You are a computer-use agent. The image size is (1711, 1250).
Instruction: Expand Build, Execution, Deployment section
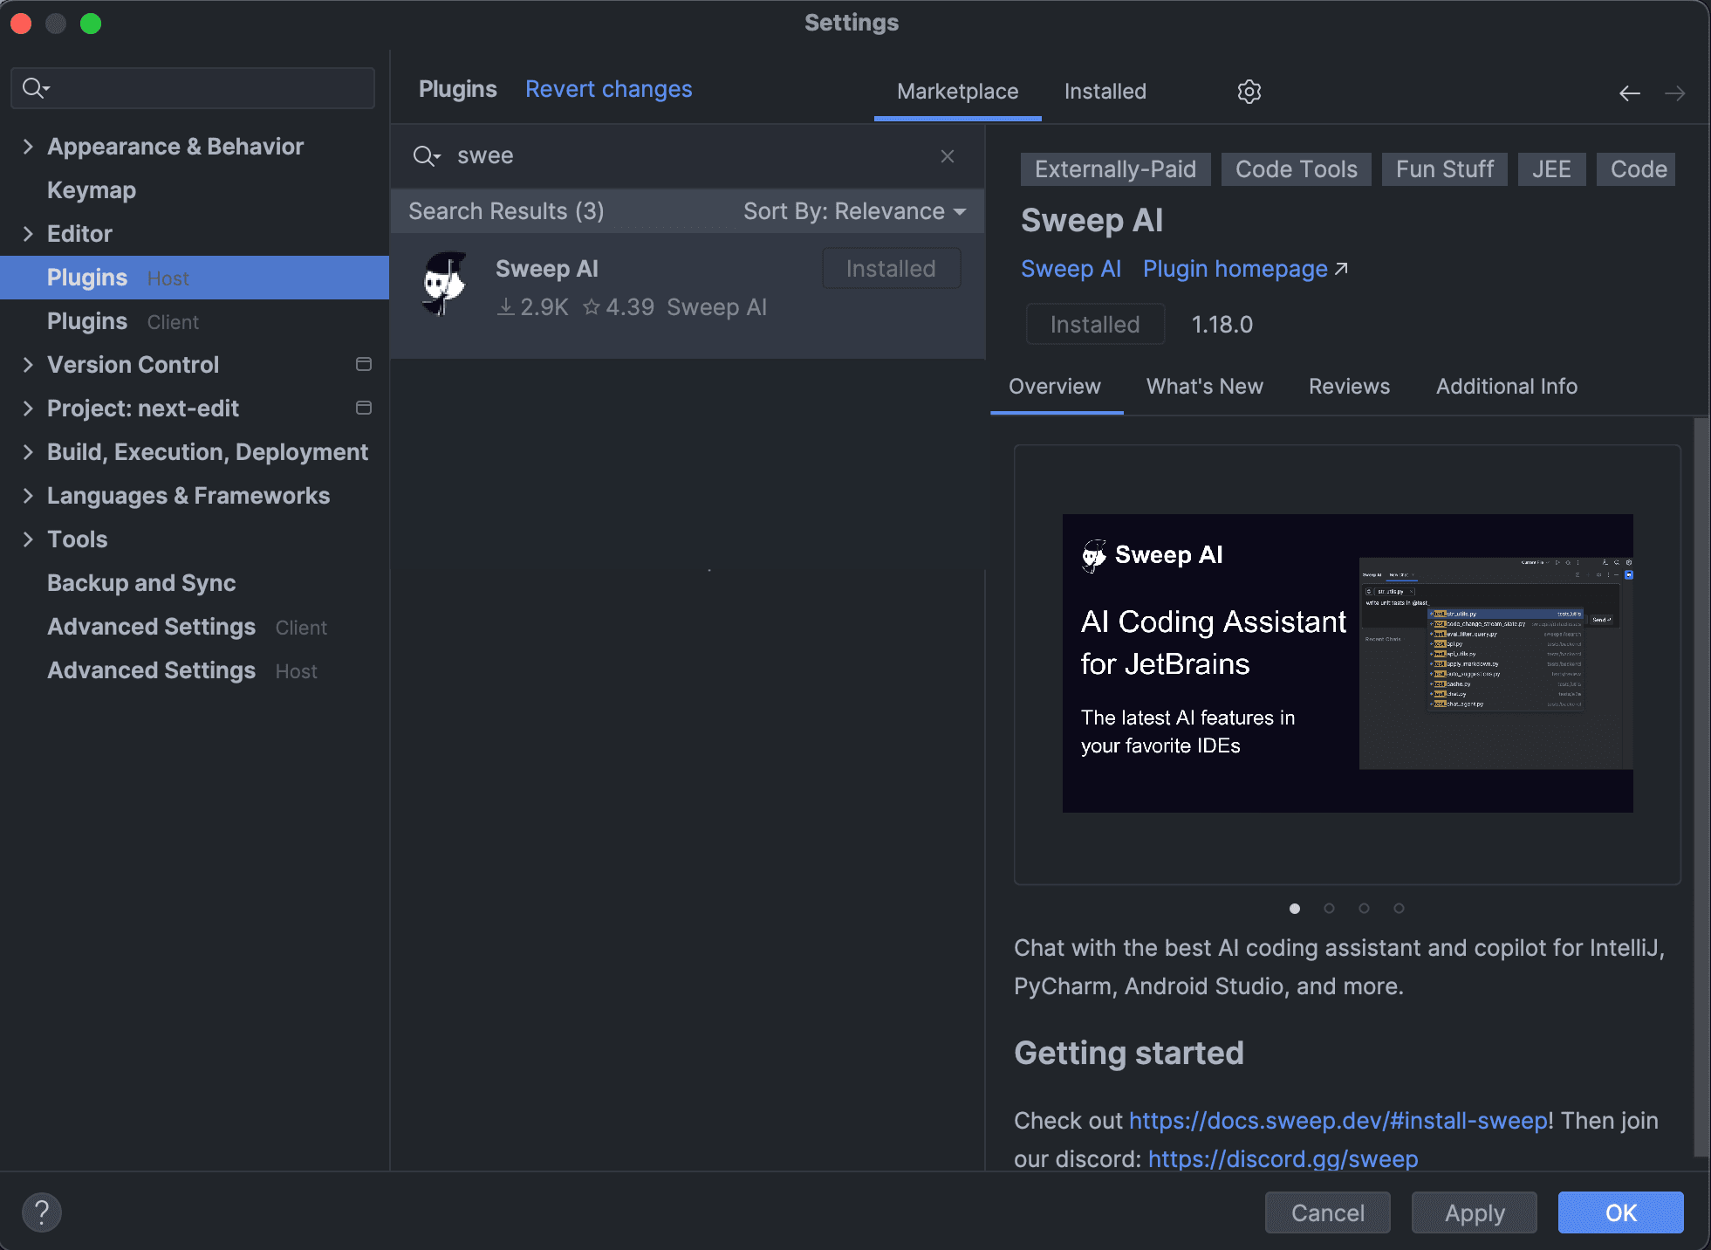[28, 452]
